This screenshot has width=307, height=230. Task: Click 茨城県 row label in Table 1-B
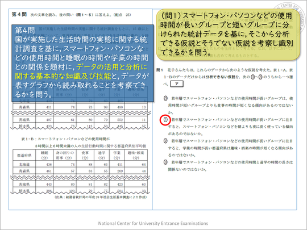(x=24, y=184)
